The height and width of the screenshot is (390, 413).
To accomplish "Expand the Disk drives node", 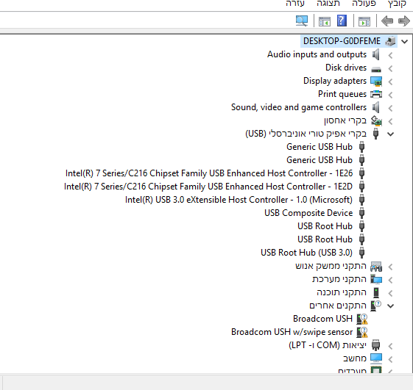I will pos(390,68).
